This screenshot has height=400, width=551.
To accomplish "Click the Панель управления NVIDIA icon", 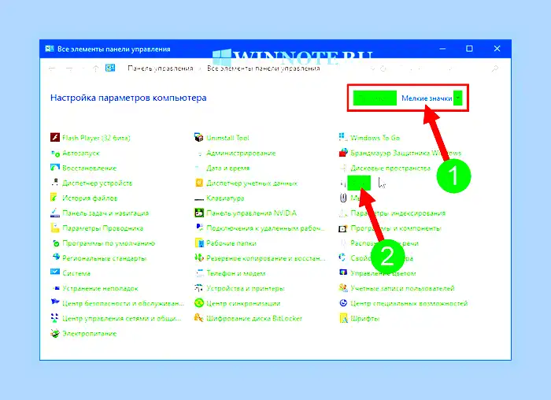I will coord(199,213).
